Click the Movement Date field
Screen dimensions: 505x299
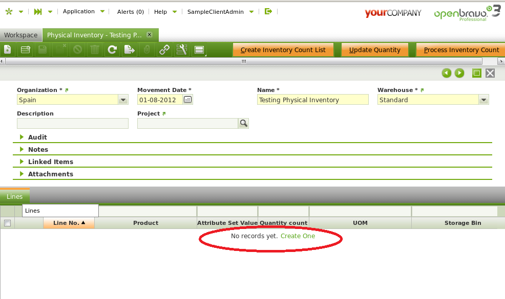(x=160, y=100)
